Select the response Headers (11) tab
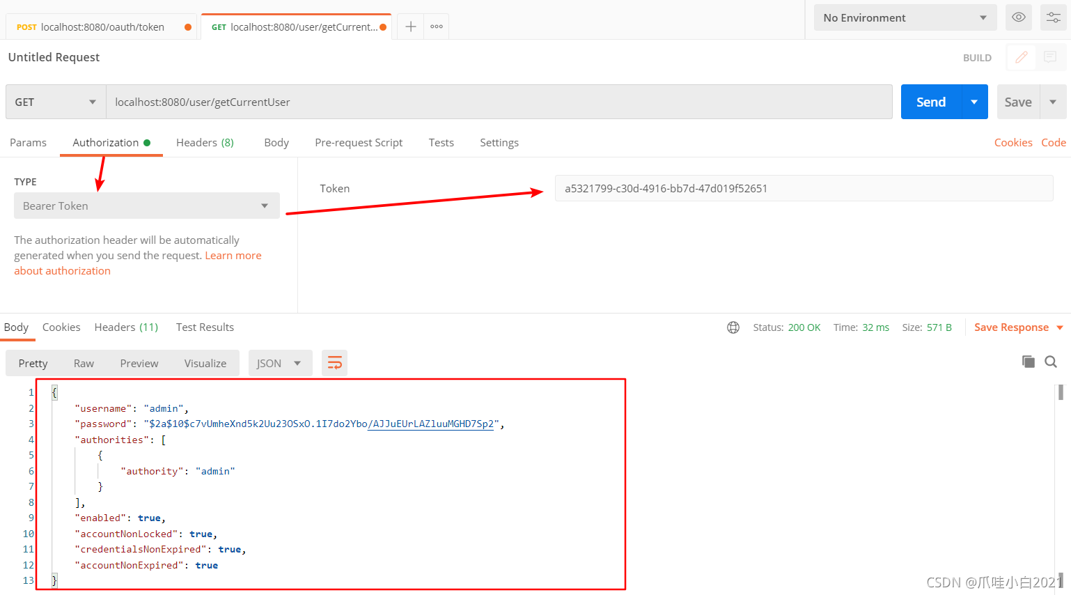This screenshot has height=595, width=1071. tap(126, 327)
